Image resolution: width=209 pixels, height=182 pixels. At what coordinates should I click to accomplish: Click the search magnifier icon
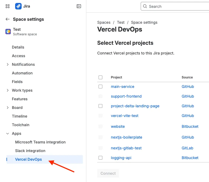coord(145,6)
